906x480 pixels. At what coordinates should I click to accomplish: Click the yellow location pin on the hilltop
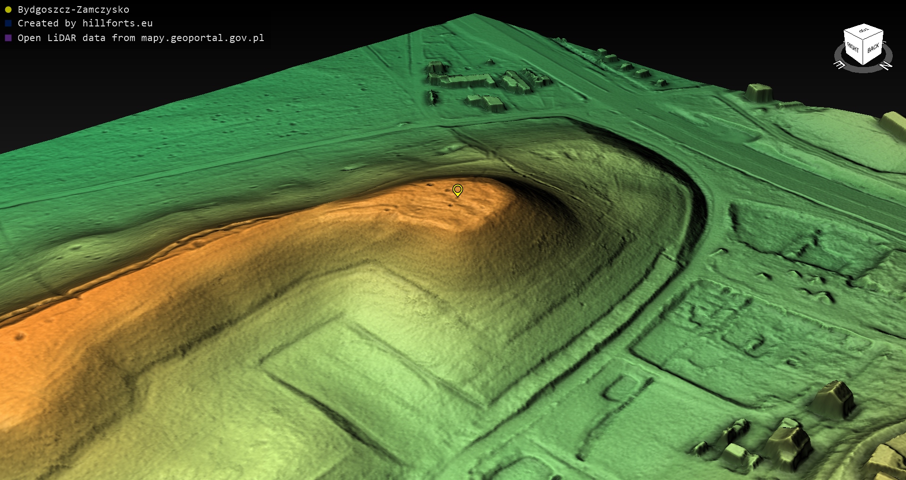(457, 190)
